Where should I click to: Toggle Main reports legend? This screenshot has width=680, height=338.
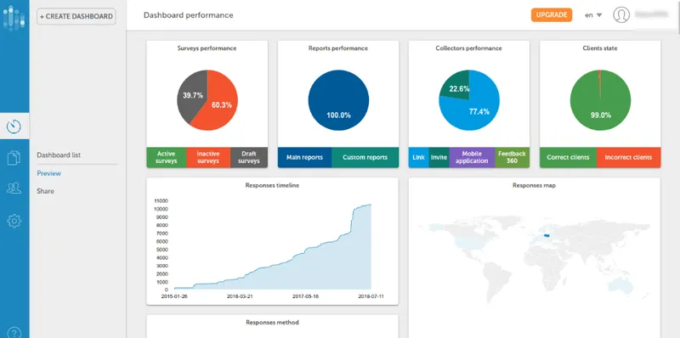coord(304,157)
